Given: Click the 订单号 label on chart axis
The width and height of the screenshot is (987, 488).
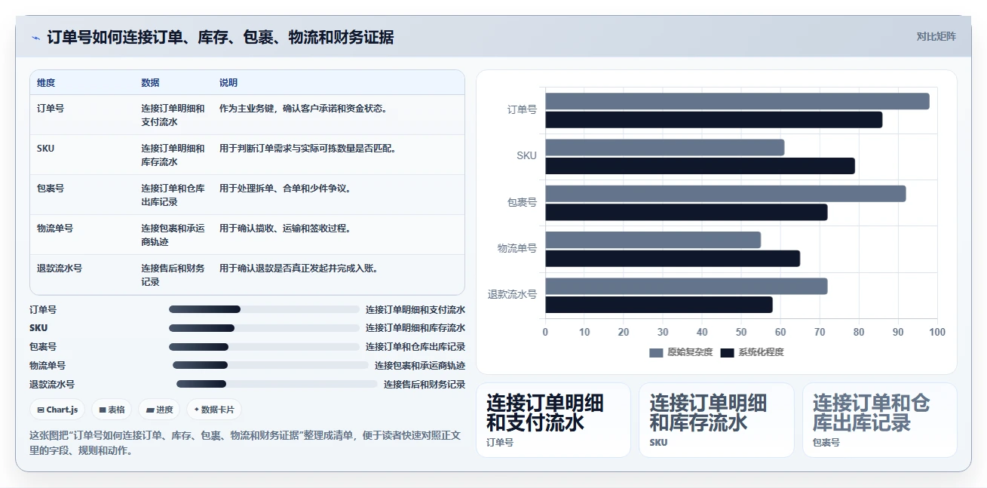Looking at the screenshot, I should pyautogui.click(x=523, y=110).
